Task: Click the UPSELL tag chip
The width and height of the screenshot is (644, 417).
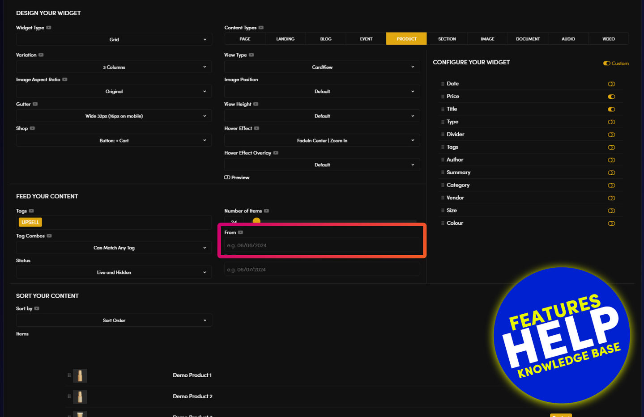Action: tap(30, 222)
